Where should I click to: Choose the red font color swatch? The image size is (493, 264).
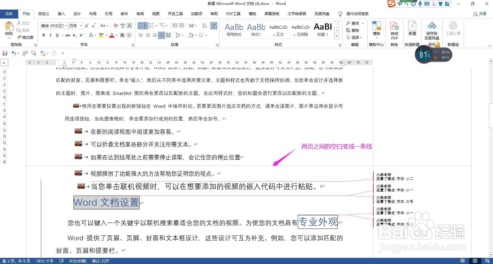click(112, 35)
